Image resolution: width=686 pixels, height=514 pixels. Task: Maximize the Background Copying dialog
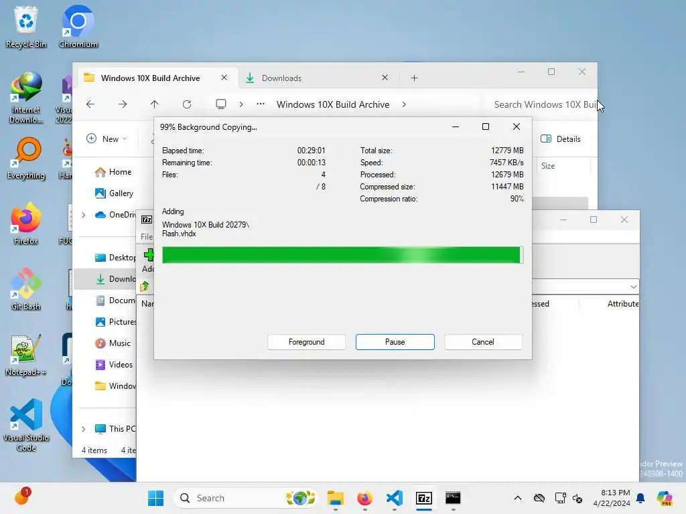coord(486,126)
